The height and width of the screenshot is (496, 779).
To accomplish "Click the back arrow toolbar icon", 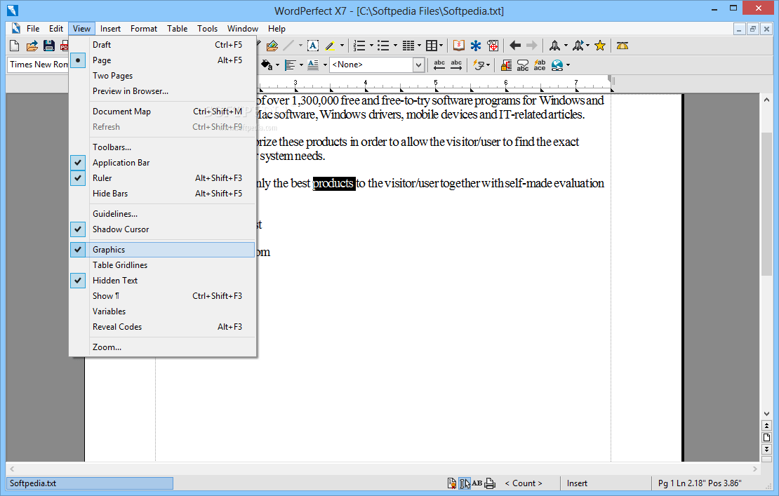I will 514,46.
